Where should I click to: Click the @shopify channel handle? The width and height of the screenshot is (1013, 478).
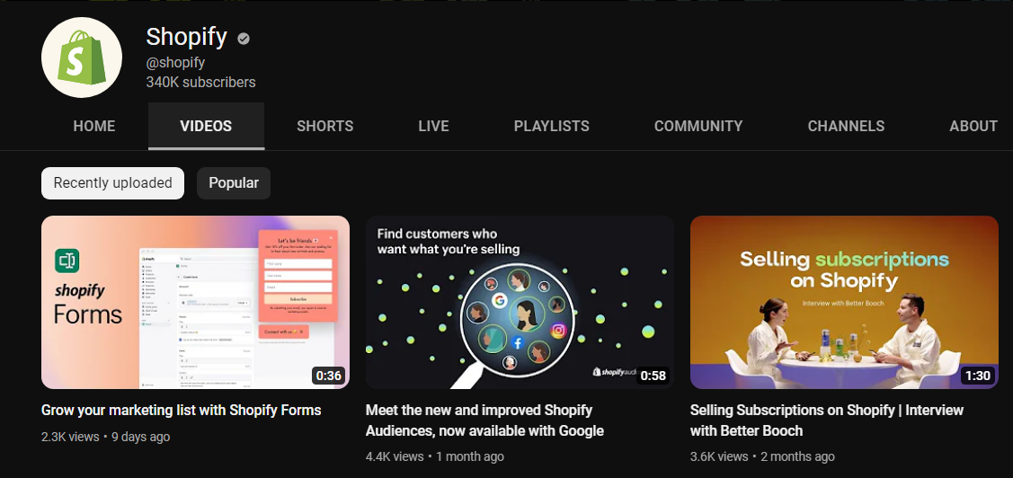point(175,63)
